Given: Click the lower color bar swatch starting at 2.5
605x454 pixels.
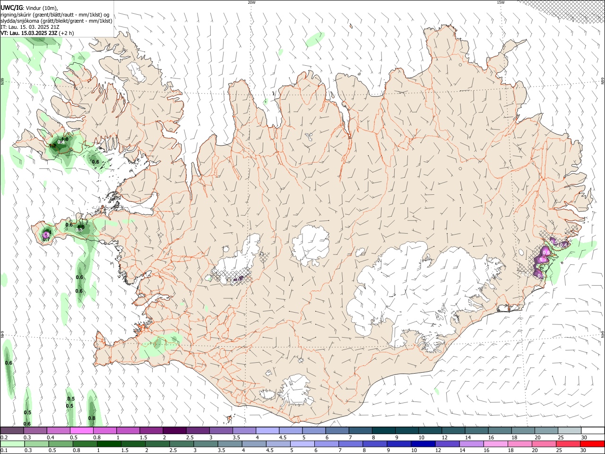Looking at the screenshot, I should point(181,444).
